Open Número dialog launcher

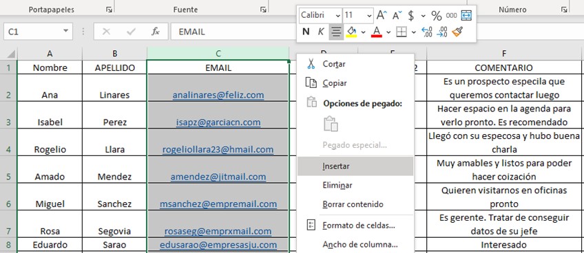click(564, 10)
